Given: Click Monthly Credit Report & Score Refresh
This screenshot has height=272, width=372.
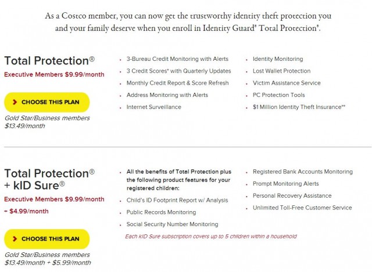Looking at the screenshot, I should [x=177, y=83].
